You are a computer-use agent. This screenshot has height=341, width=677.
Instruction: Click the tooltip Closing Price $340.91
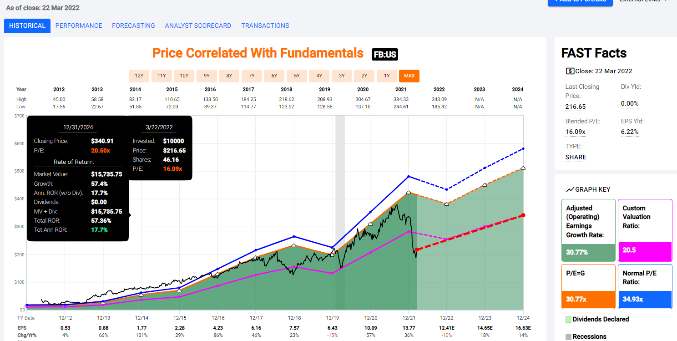click(102, 141)
